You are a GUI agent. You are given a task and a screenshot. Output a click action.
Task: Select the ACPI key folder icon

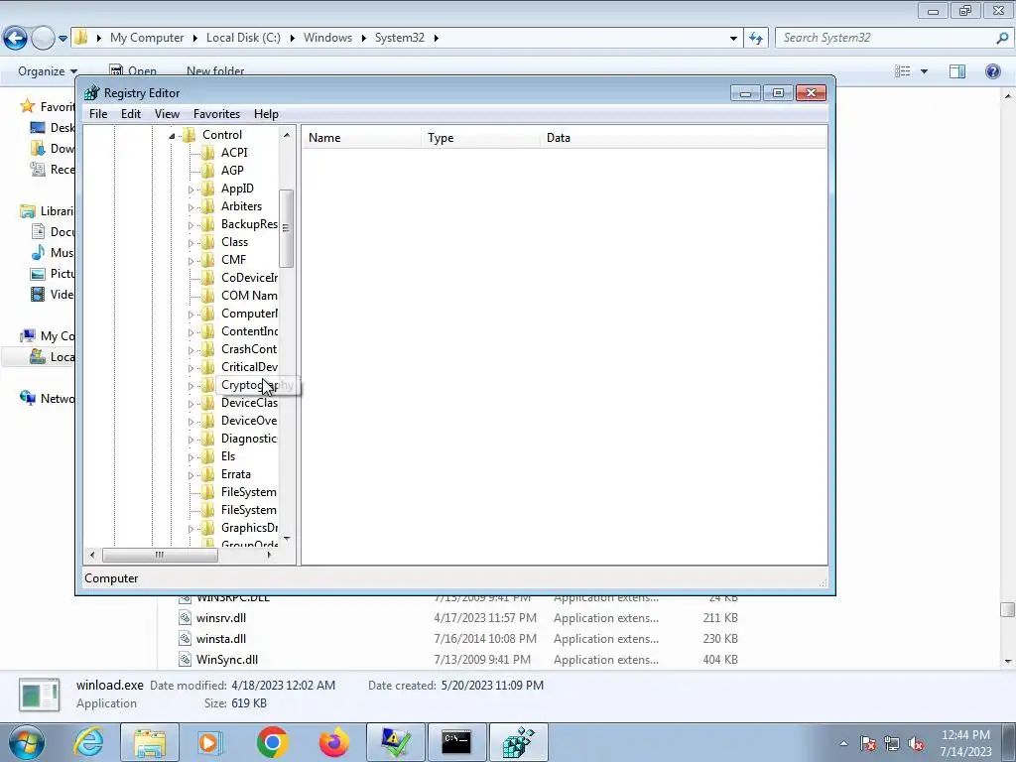[207, 152]
